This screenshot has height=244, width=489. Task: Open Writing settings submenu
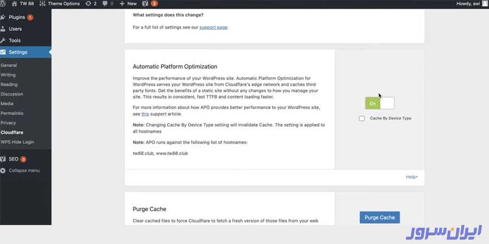(x=8, y=75)
